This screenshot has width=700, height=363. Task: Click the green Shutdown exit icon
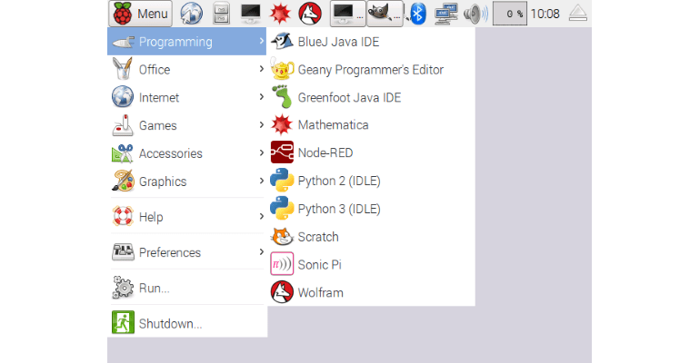click(123, 322)
